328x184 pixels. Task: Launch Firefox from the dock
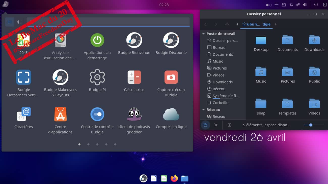(174, 178)
